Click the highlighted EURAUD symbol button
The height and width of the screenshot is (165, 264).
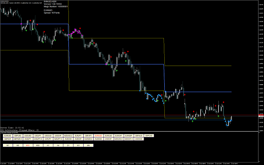pyautogui.click(x=98, y=136)
